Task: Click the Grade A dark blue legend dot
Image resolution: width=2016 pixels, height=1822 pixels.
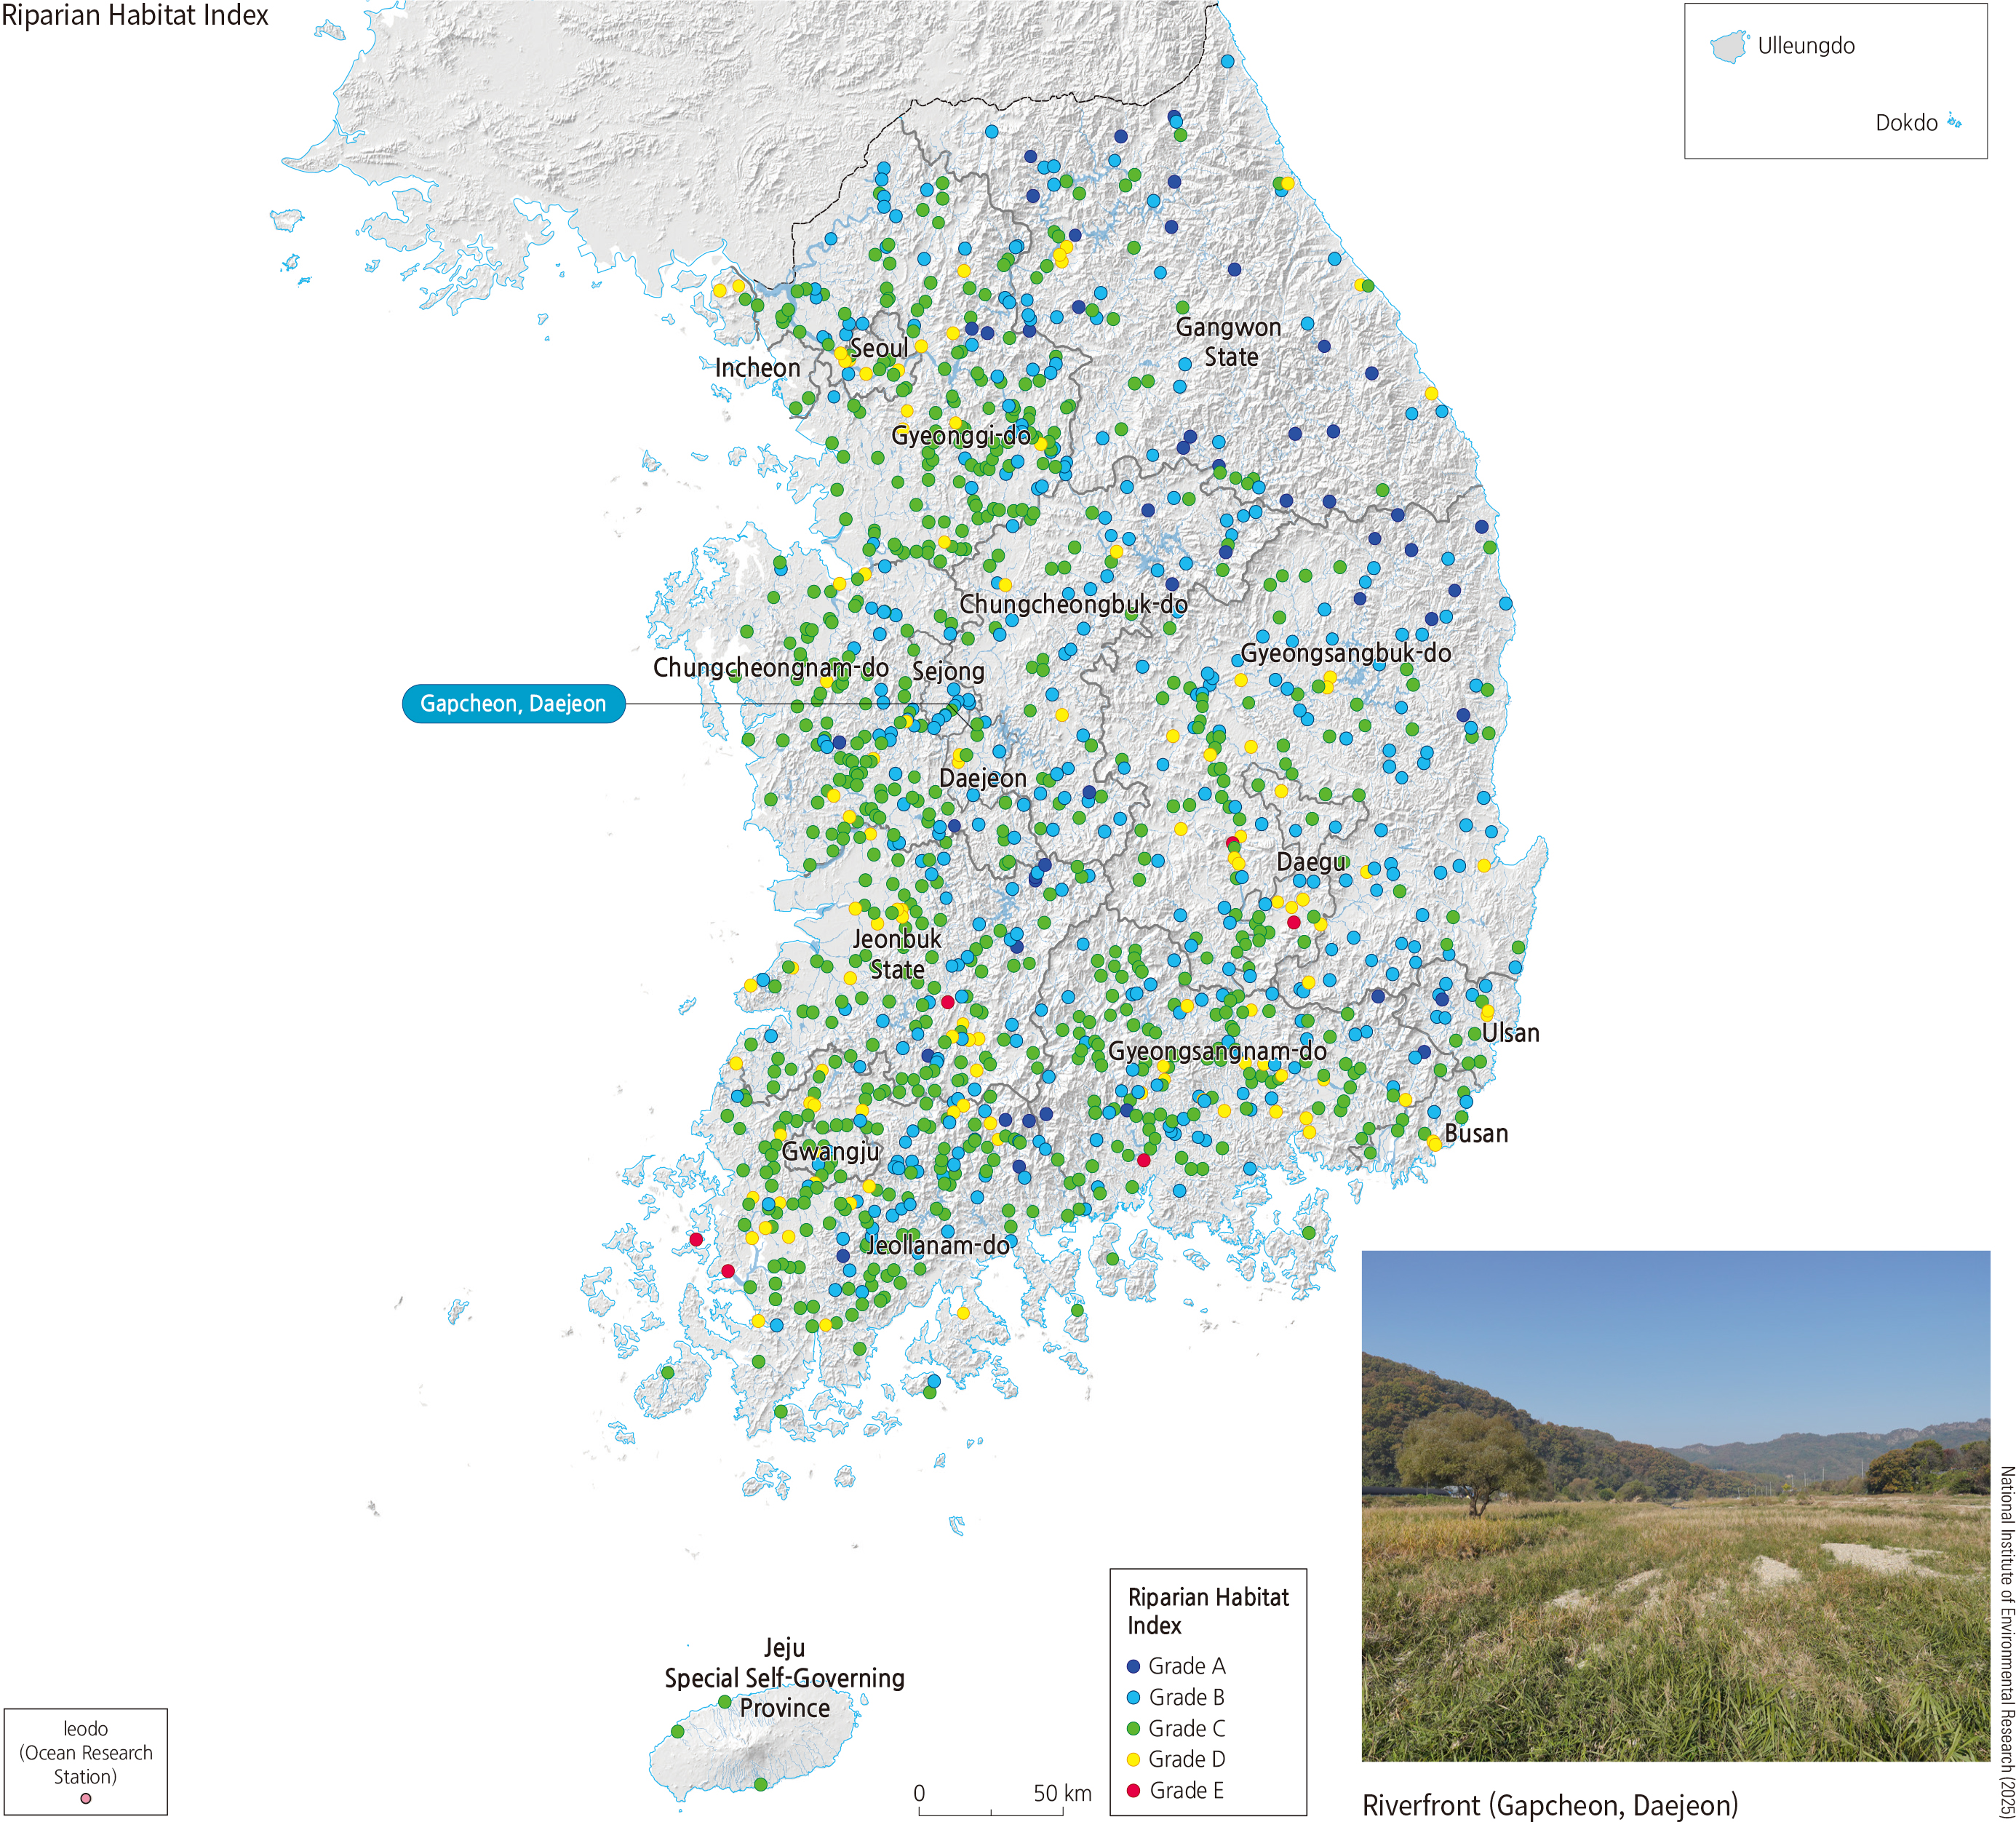Action: pos(1133,1666)
